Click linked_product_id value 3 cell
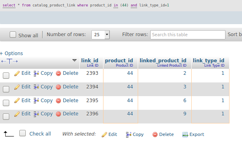Viewport: 242px width, 146px height. 165,89
